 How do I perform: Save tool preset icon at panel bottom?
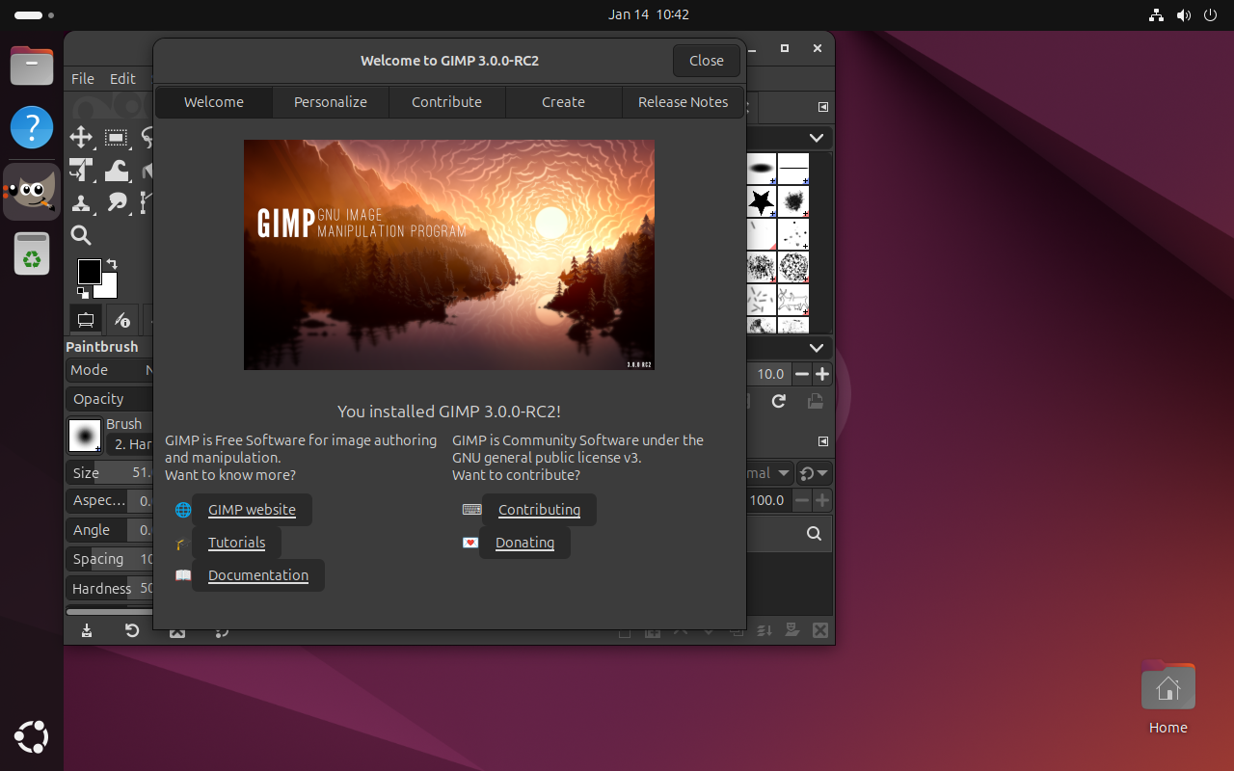[87, 630]
